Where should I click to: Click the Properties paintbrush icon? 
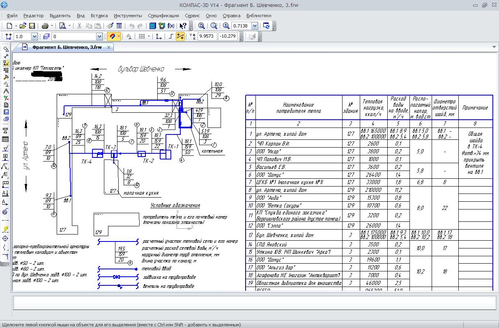point(110,26)
